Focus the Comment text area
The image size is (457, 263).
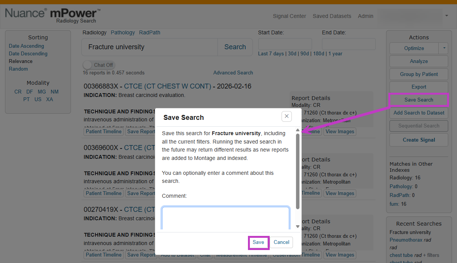[x=225, y=218]
